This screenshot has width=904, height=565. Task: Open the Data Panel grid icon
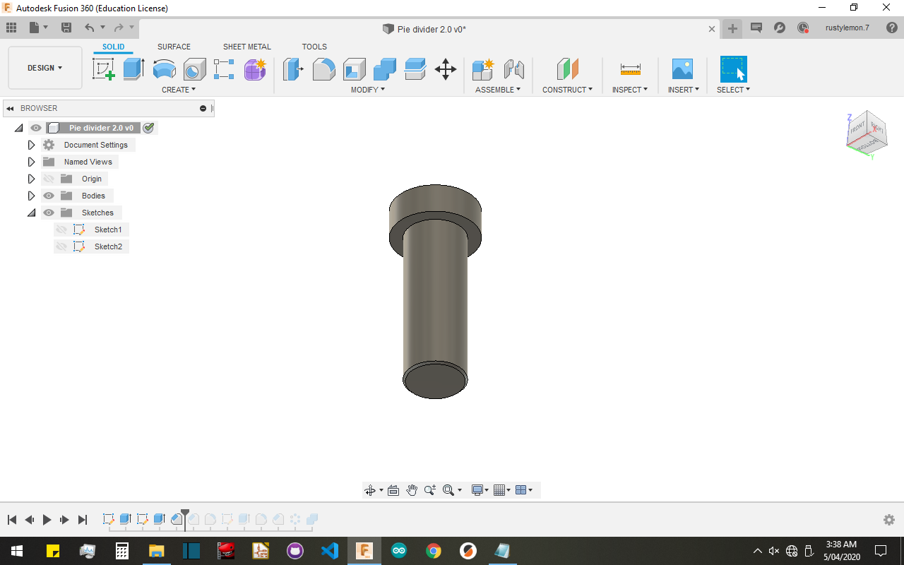(11, 28)
